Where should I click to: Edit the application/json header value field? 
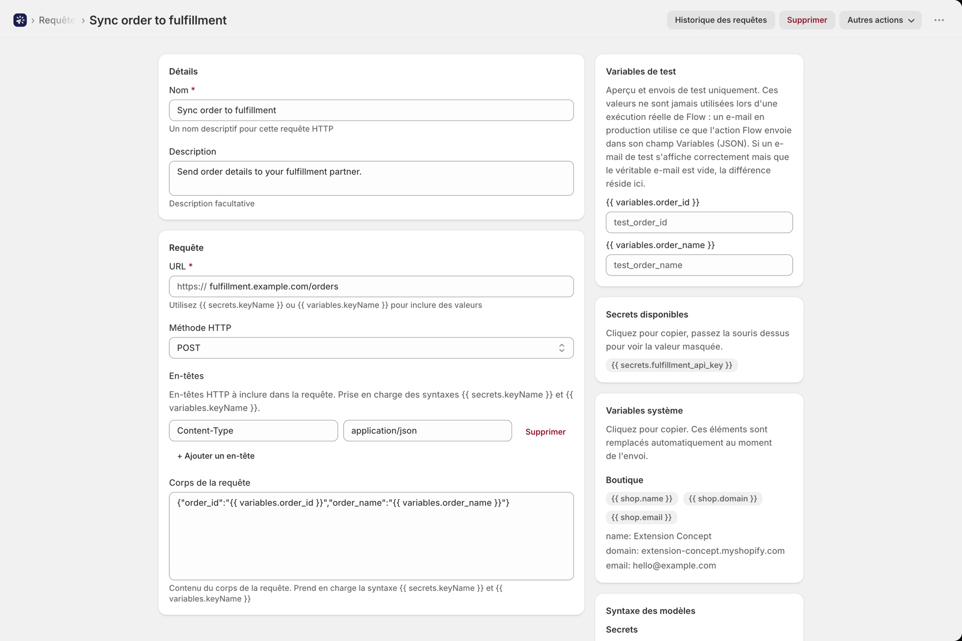(x=427, y=431)
